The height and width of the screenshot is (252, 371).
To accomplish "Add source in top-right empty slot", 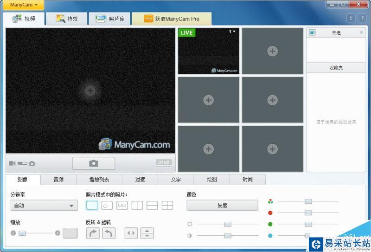I will click(x=272, y=51).
